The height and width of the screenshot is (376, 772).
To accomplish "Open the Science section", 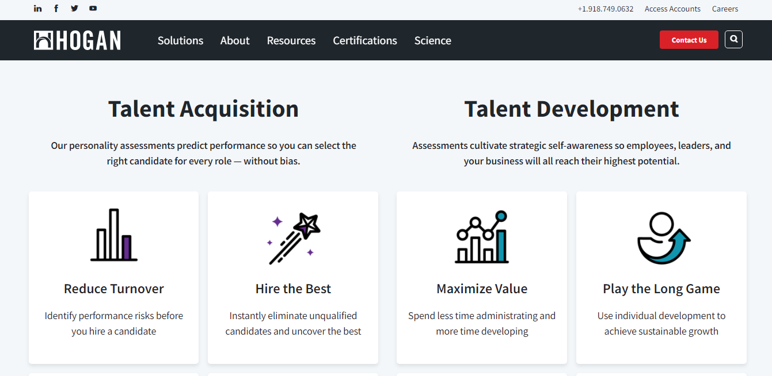I will pyautogui.click(x=432, y=40).
